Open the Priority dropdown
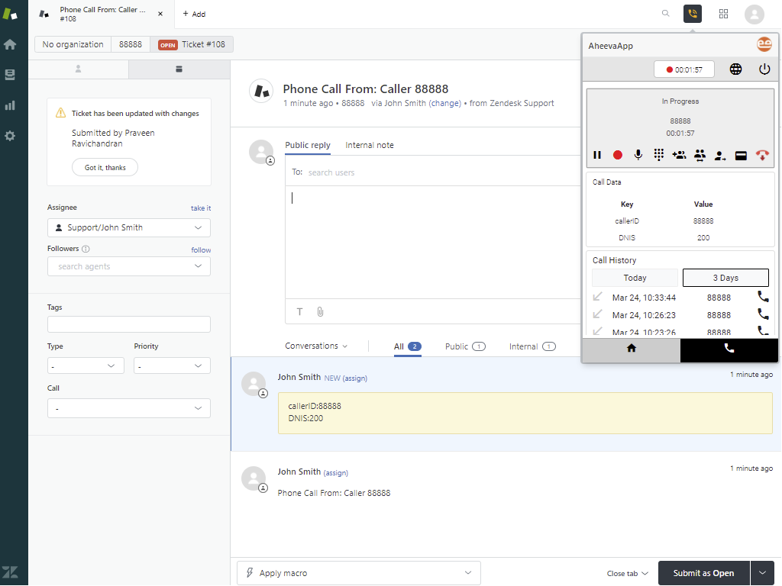This screenshot has width=782, height=586. point(172,365)
